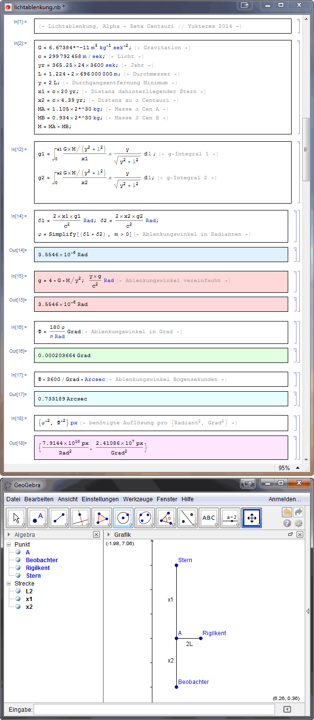The height and width of the screenshot is (720, 314).
Task: Click the output 0.733189 Arcsec
Action: pos(63,398)
